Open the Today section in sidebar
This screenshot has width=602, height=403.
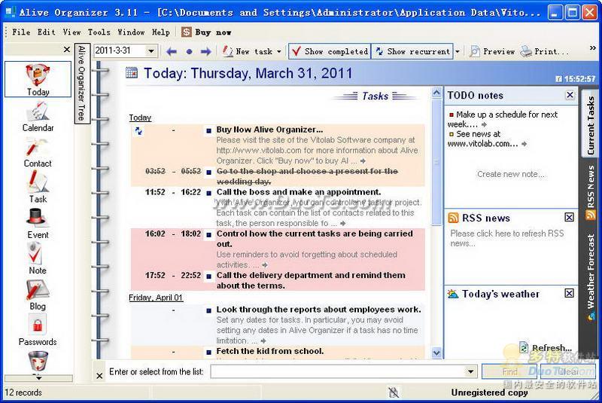(x=38, y=79)
